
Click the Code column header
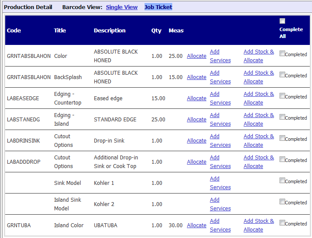(14, 31)
